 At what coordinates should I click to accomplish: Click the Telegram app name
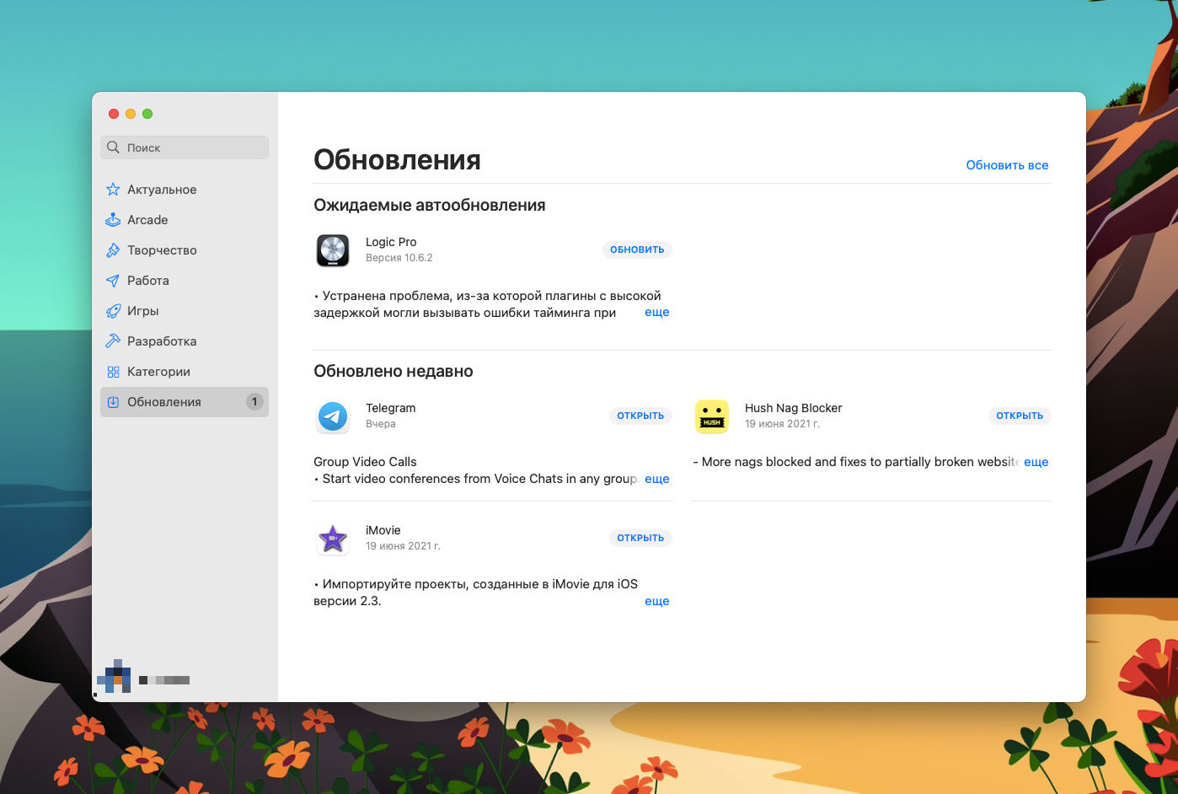[391, 408]
